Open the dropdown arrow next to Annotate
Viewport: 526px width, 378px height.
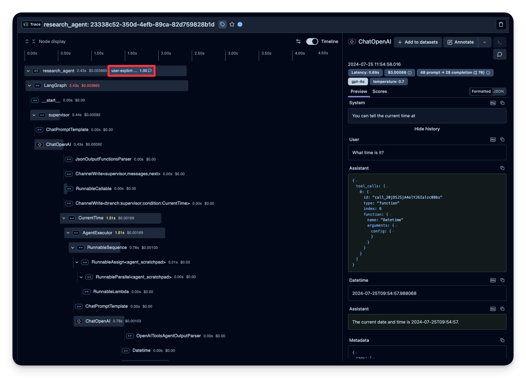tap(484, 42)
